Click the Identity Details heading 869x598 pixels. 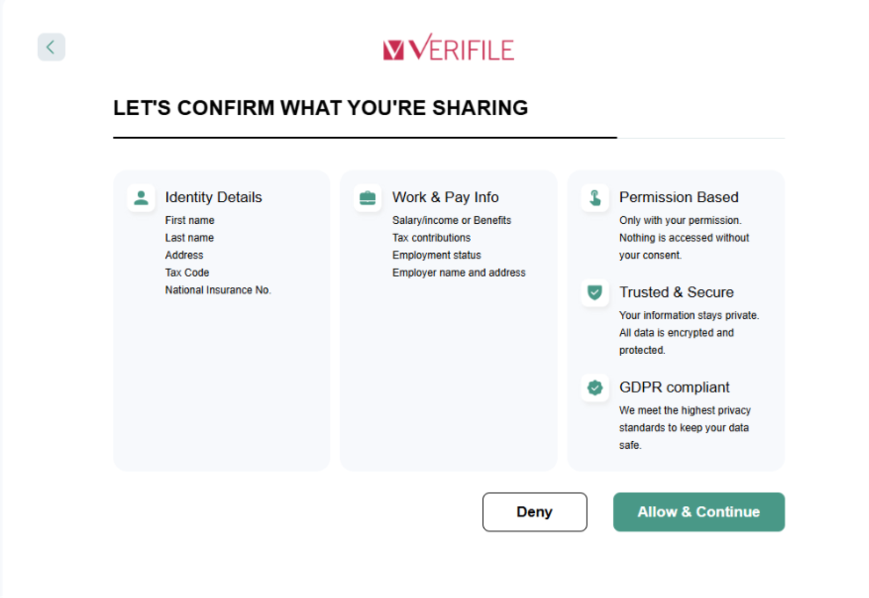(x=213, y=197)
